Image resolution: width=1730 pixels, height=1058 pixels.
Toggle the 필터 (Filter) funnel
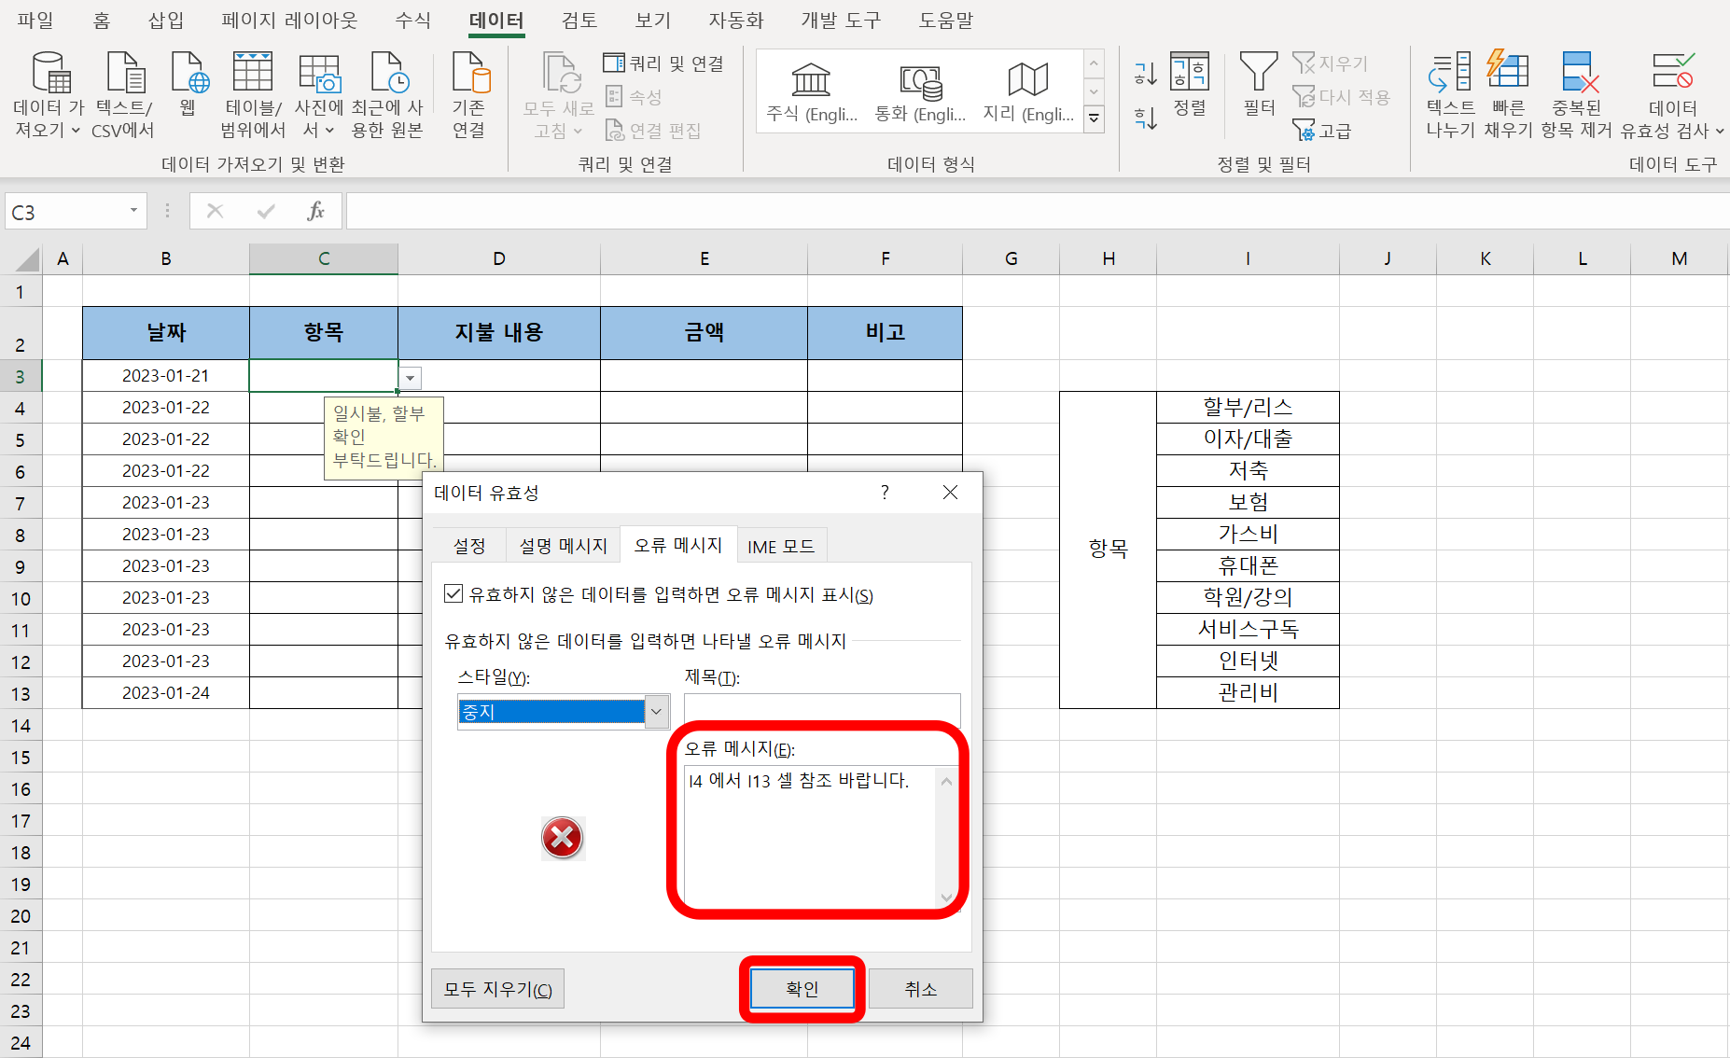pos(1259,84)
